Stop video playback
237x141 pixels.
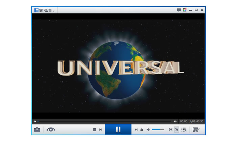click(95, 130)
